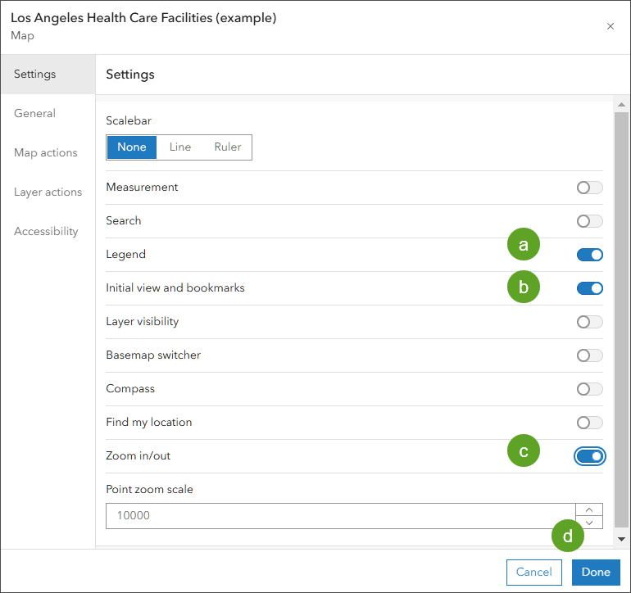This screenshot has width=631, height=593.
Task: Go to the Layer actions tab
Action: click(x=48, y=192)
